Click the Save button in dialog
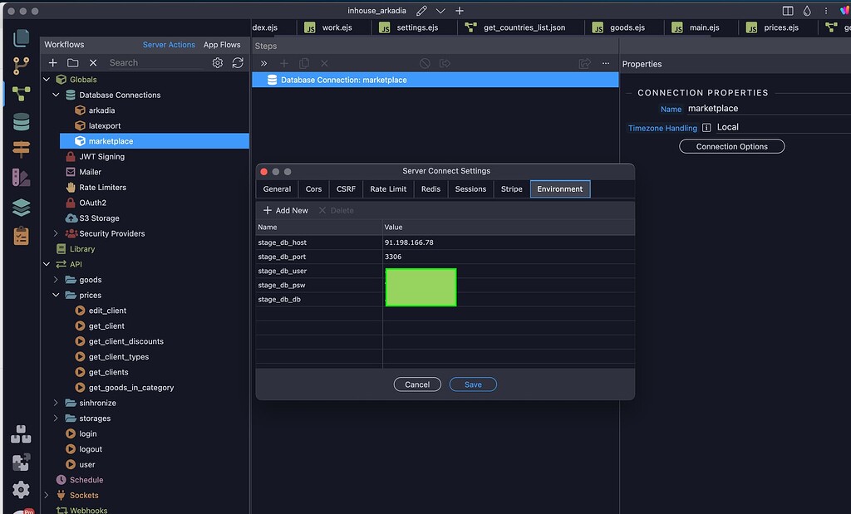 pyautogui.click(x=472, y=384)
